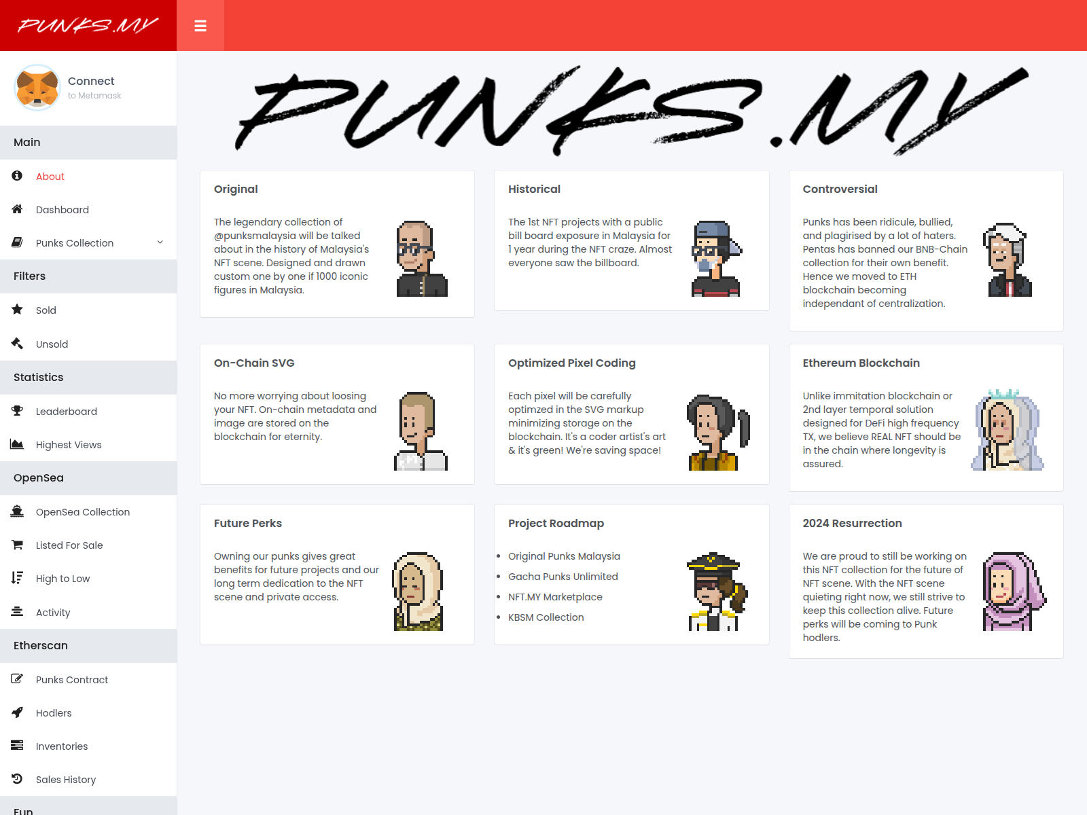Click the sort icon beside High to Low
This screenshot has width=1087, height=815.
tap(17, 578)
